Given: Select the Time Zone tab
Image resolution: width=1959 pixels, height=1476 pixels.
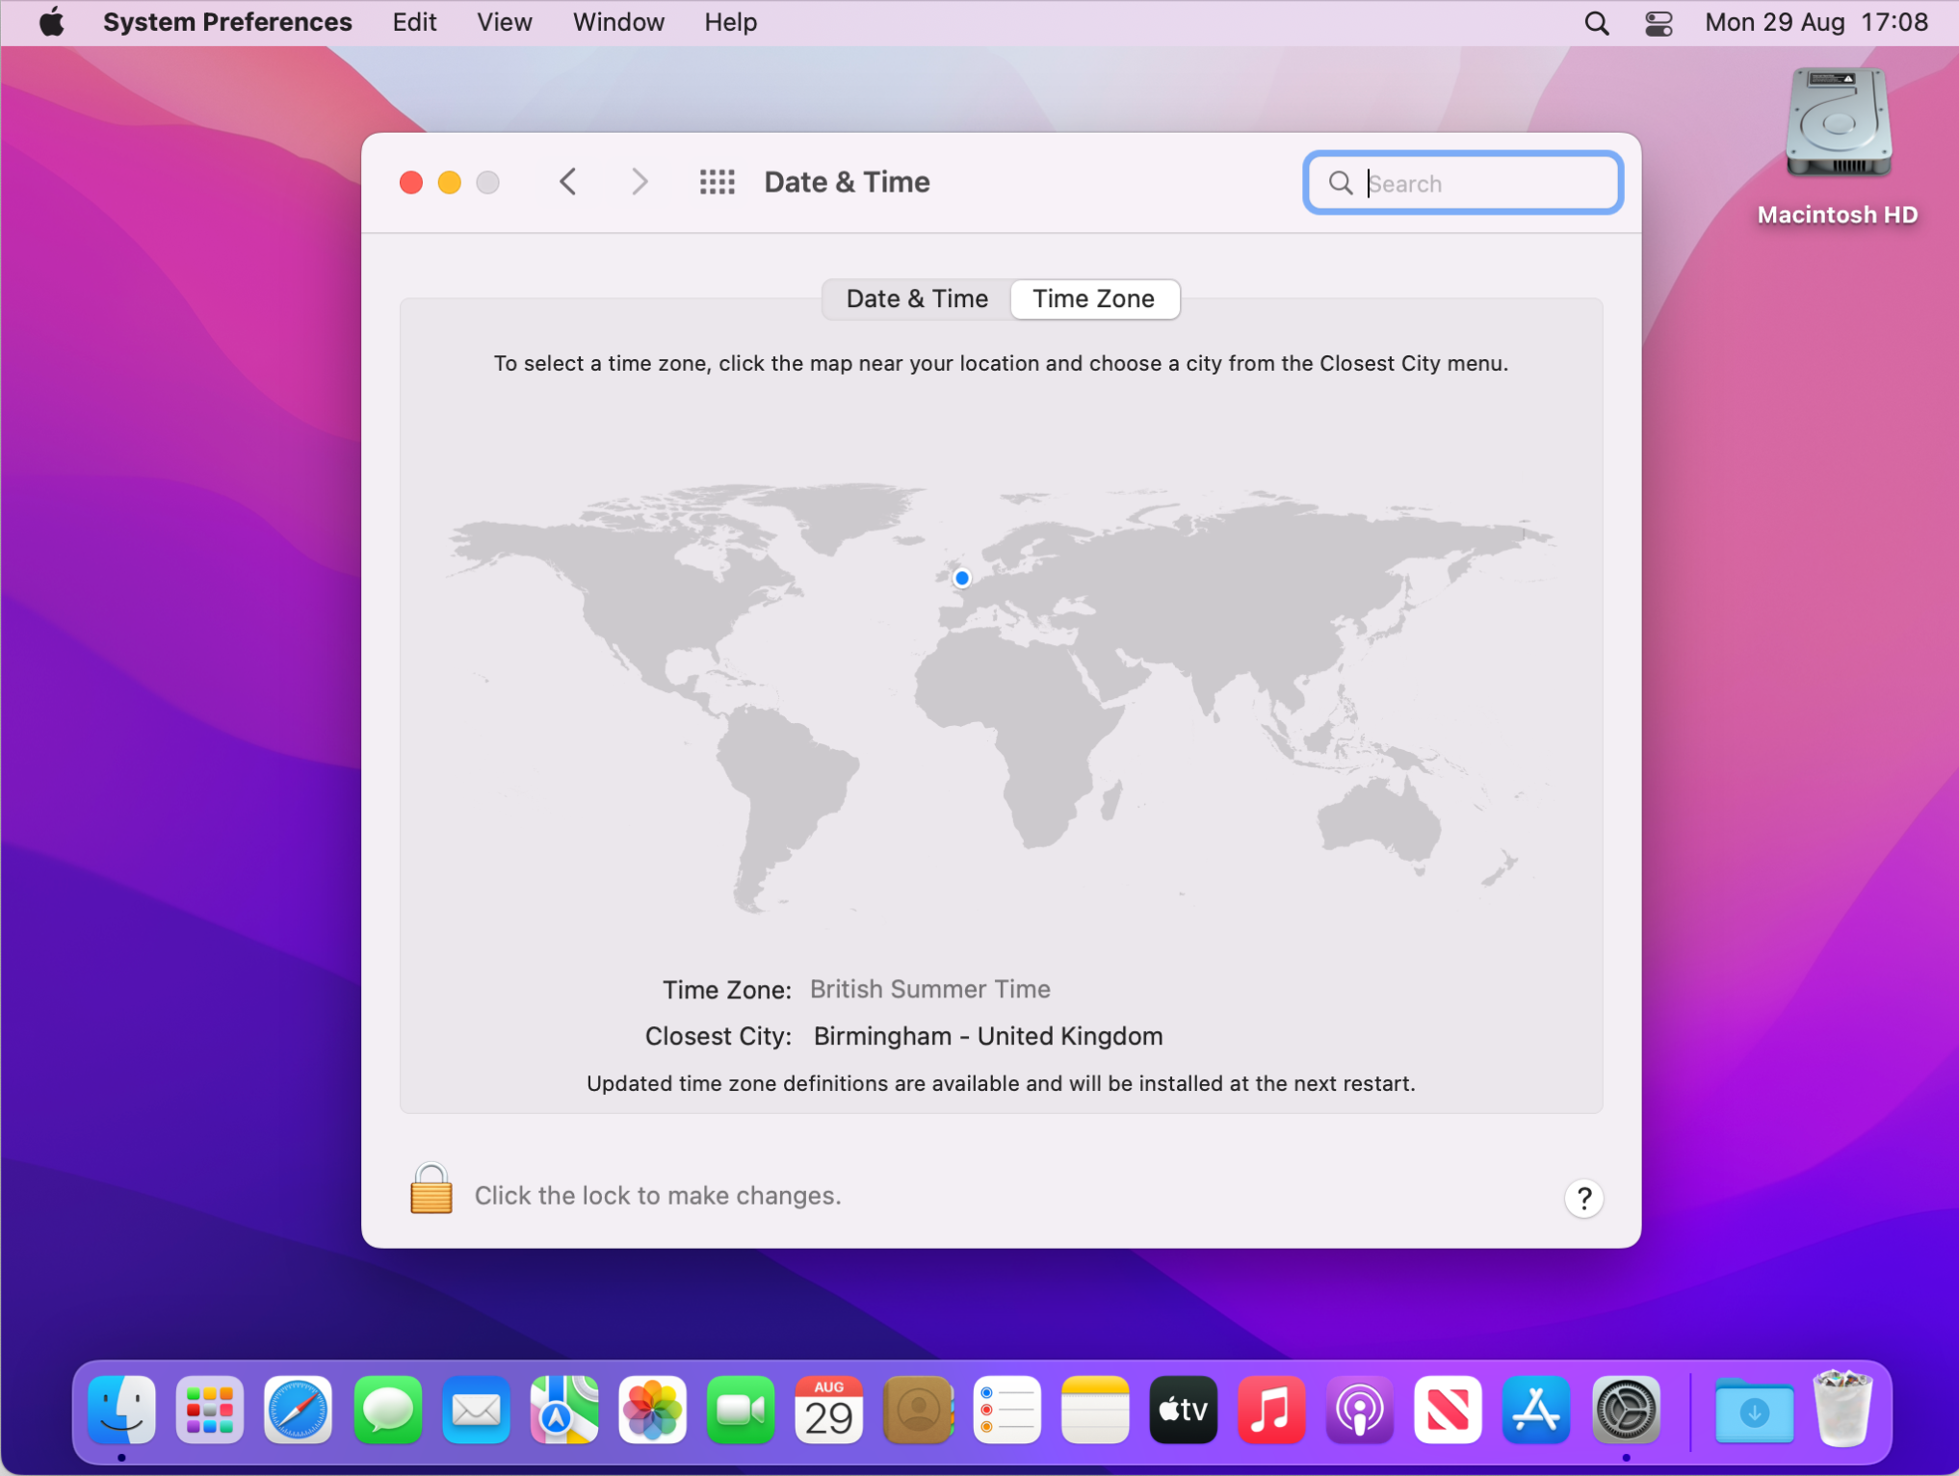Looking at the screenshot, I should pos(1094,298).
